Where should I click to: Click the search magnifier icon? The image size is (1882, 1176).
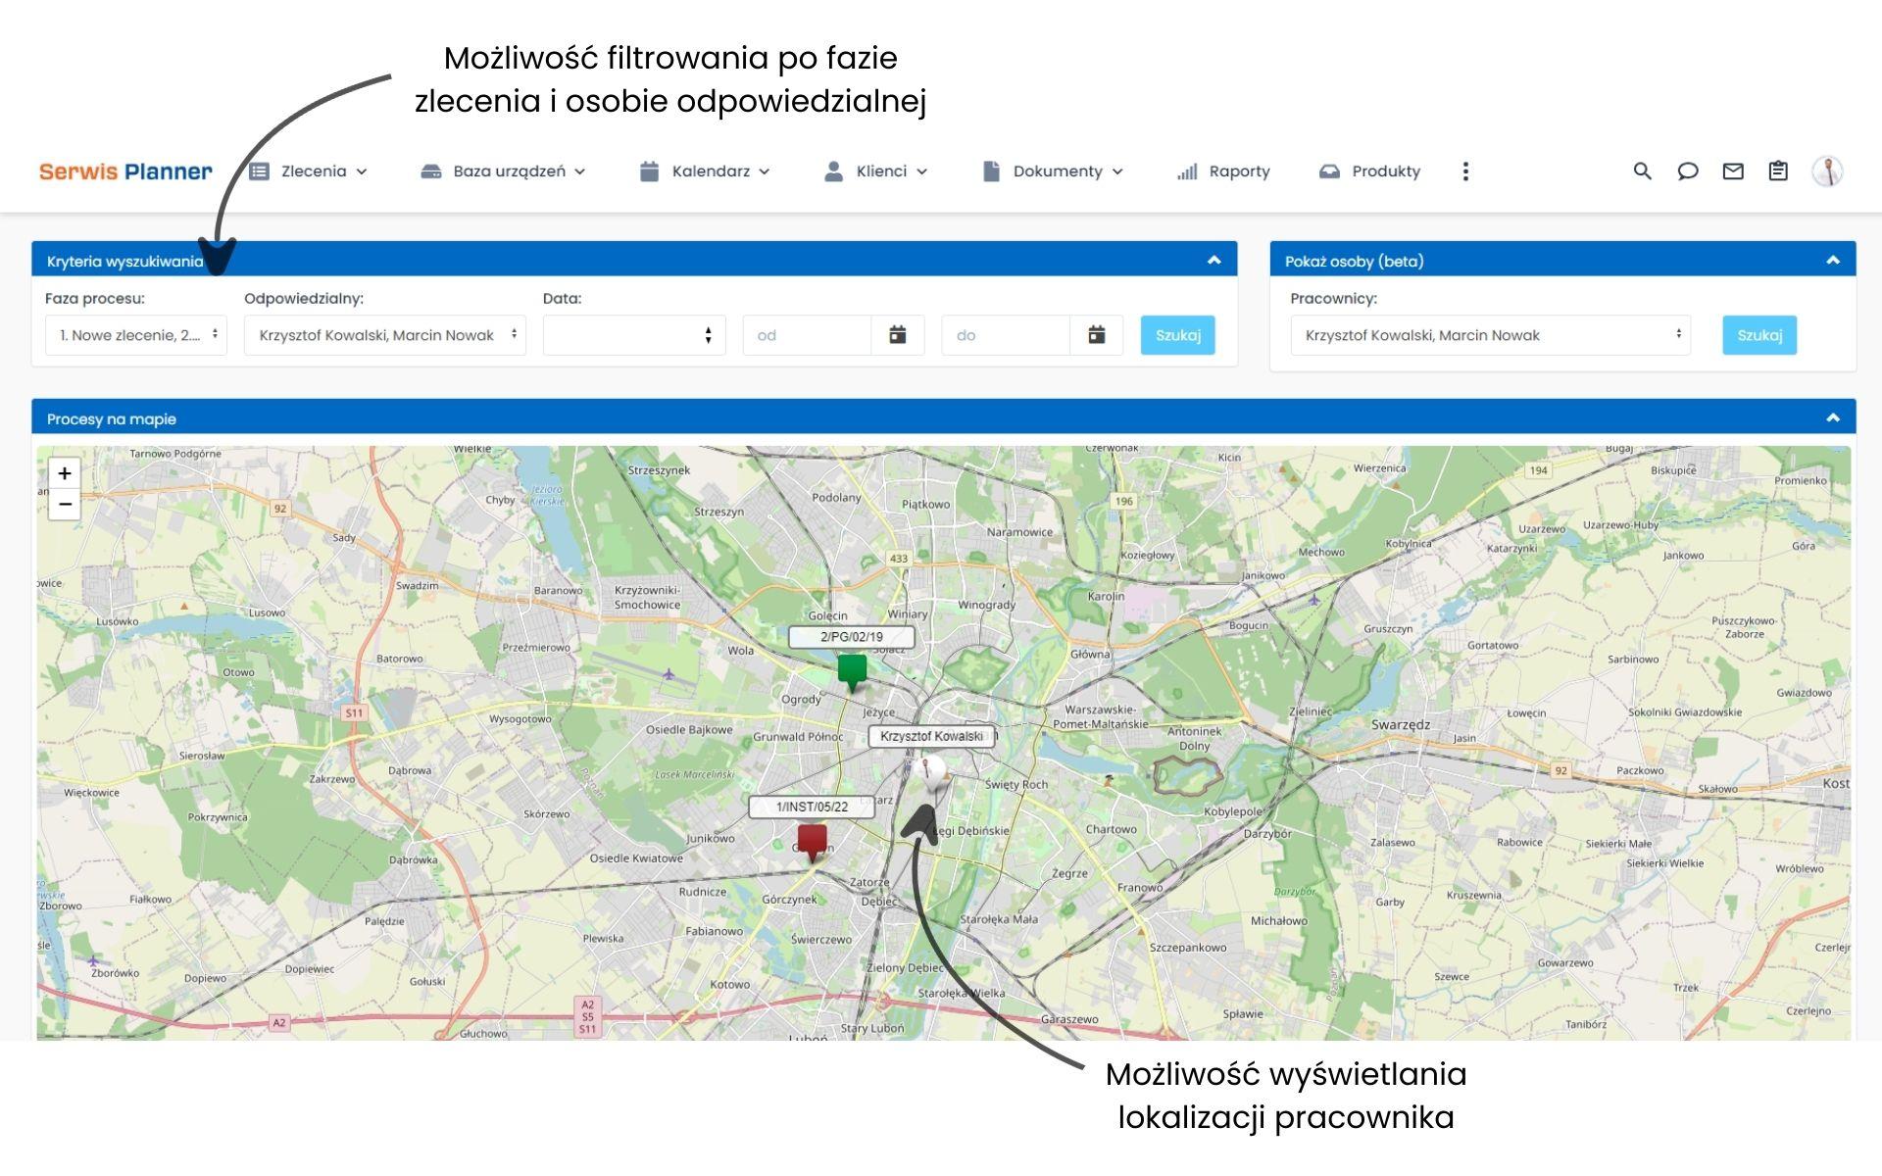click(x=1643, y=171)
